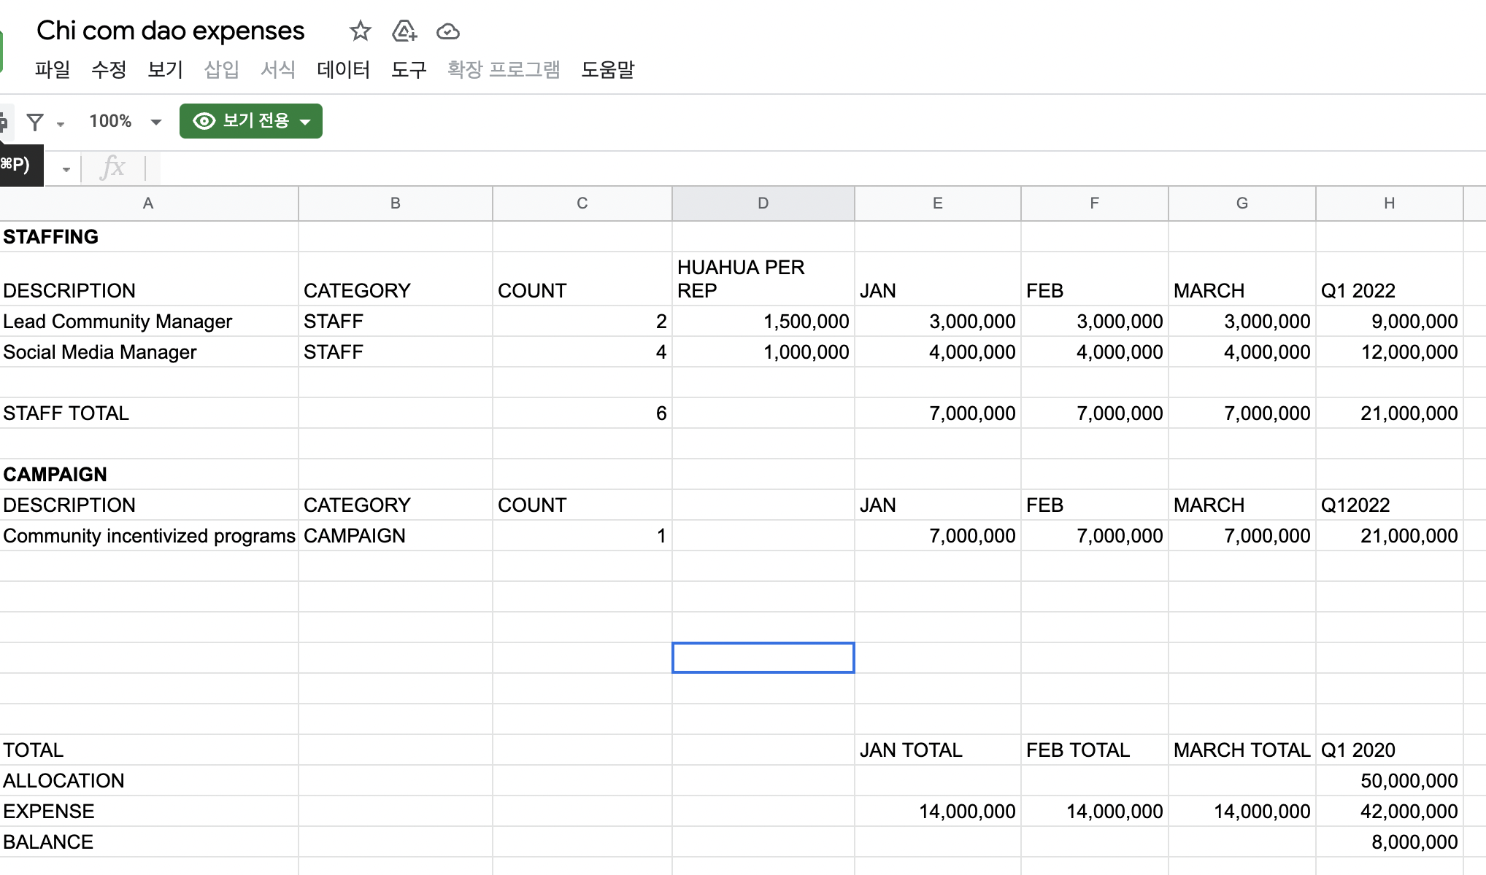Screen dimensions: 1486x875
Task: Select column D header
Action: [x=763, y=203]
